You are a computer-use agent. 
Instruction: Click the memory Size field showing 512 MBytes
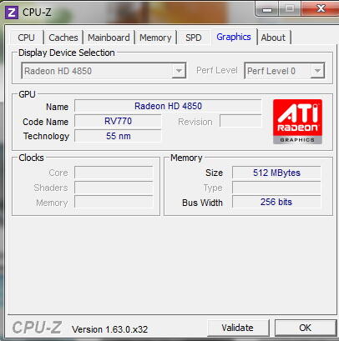coord(276,173)
